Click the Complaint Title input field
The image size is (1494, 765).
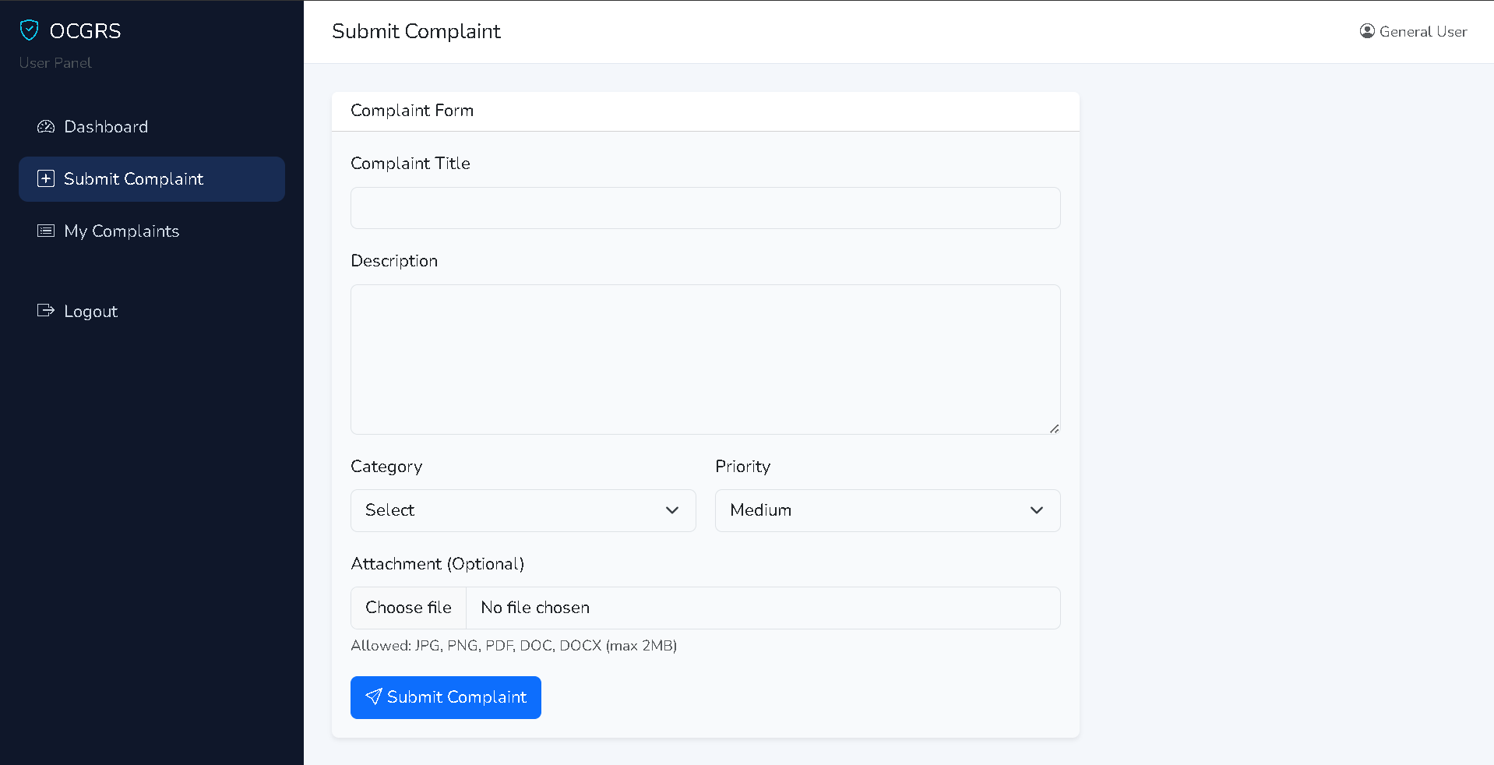click(x=706, y=208)
